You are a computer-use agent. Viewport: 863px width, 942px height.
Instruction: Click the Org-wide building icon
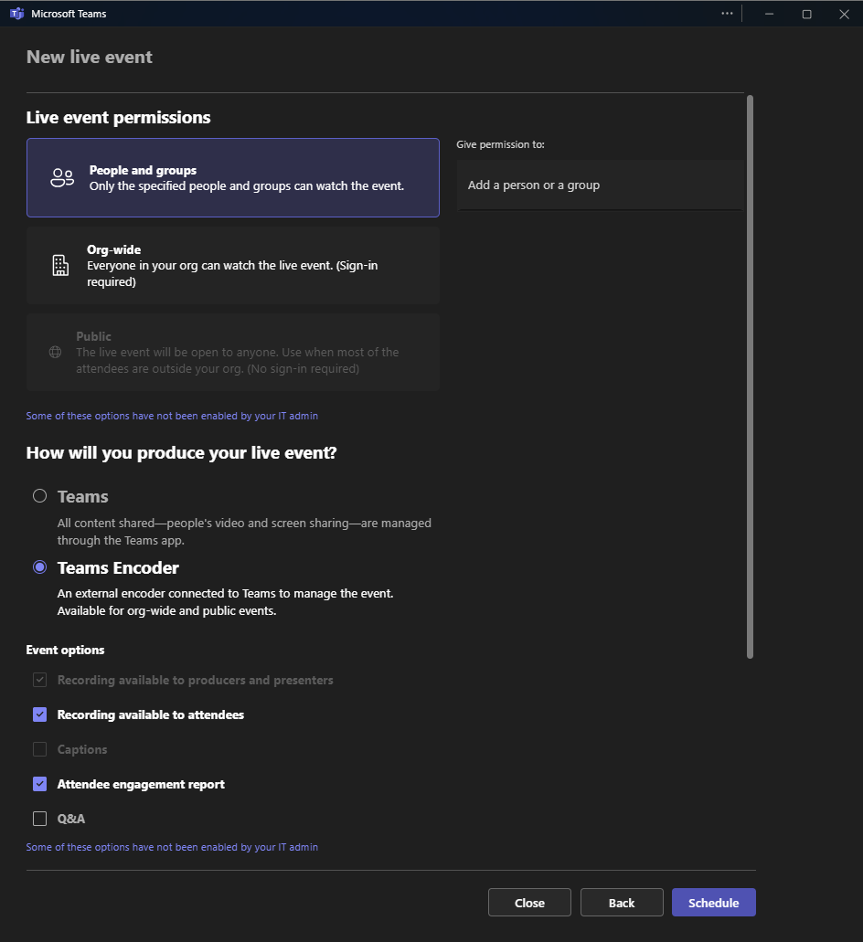[60, 266]
